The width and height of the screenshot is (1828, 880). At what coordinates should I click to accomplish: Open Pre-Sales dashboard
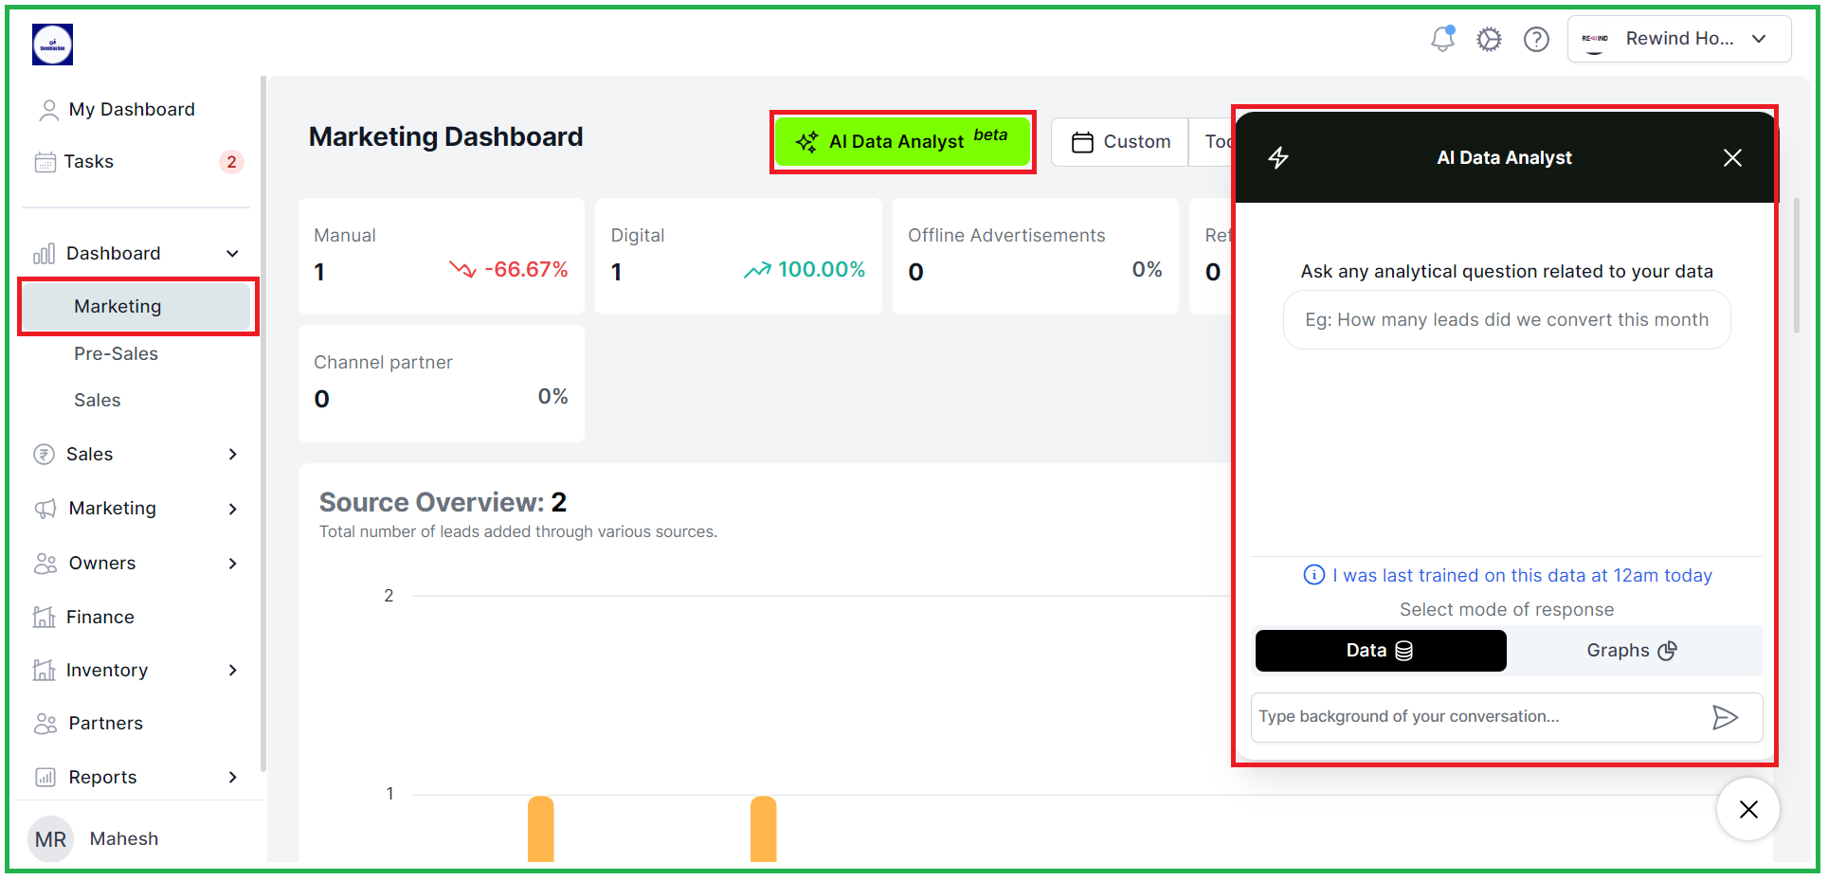tap(116, 354)
